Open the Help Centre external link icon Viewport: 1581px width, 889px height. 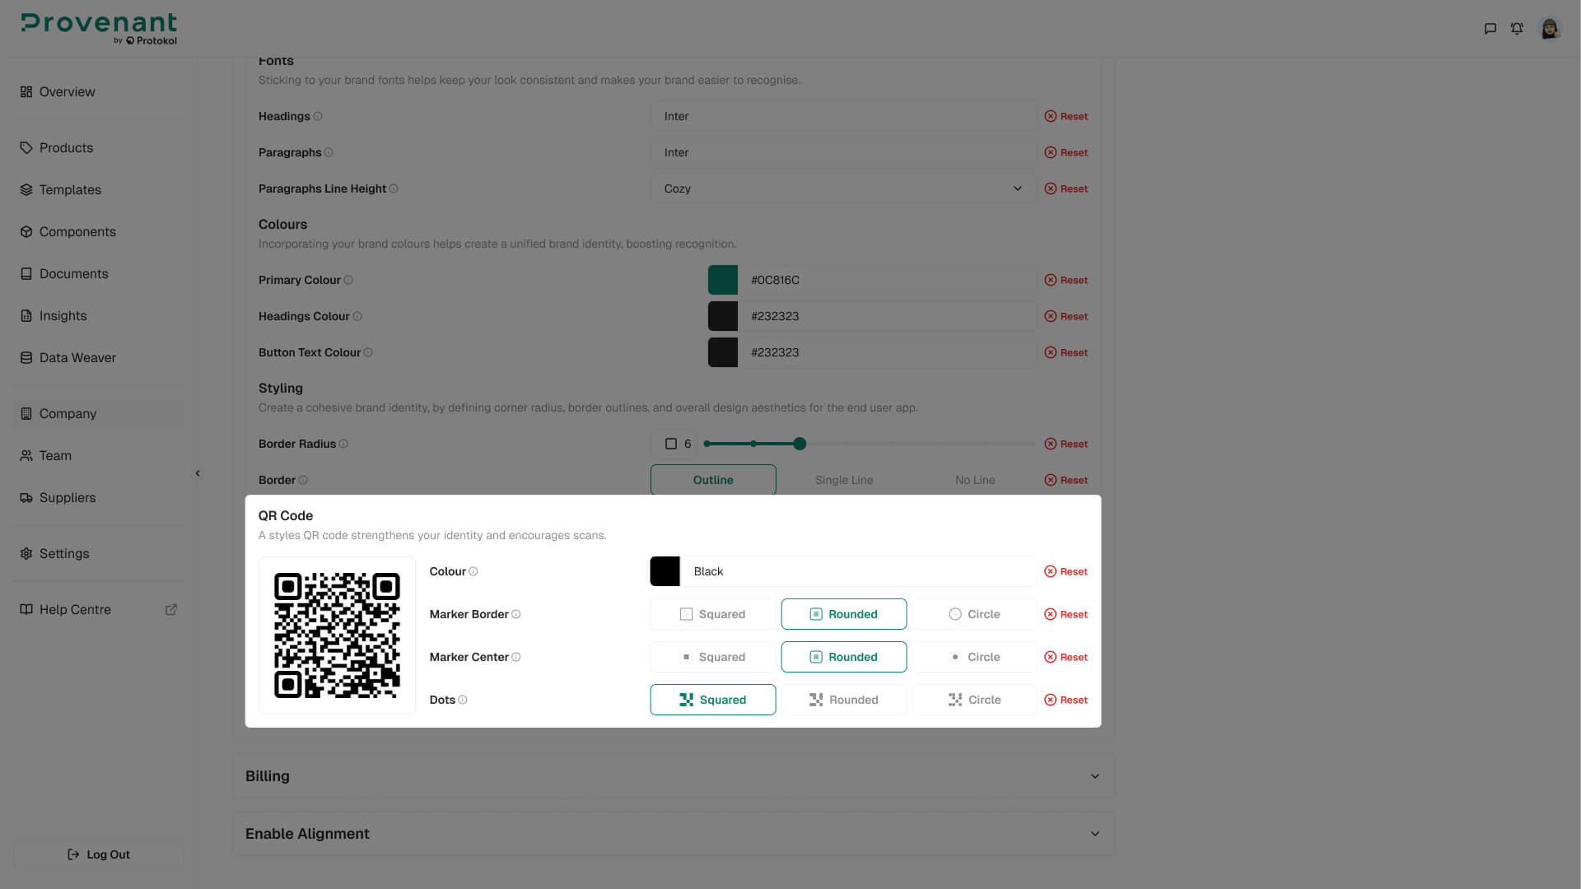coord(171,610)
